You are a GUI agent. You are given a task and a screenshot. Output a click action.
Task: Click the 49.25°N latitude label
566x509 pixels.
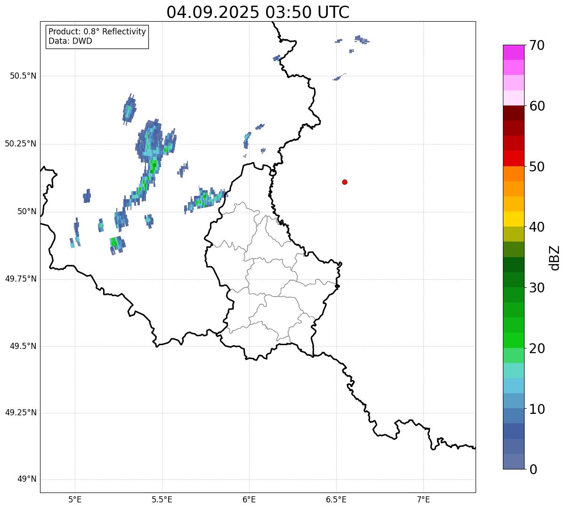[21, 412]
